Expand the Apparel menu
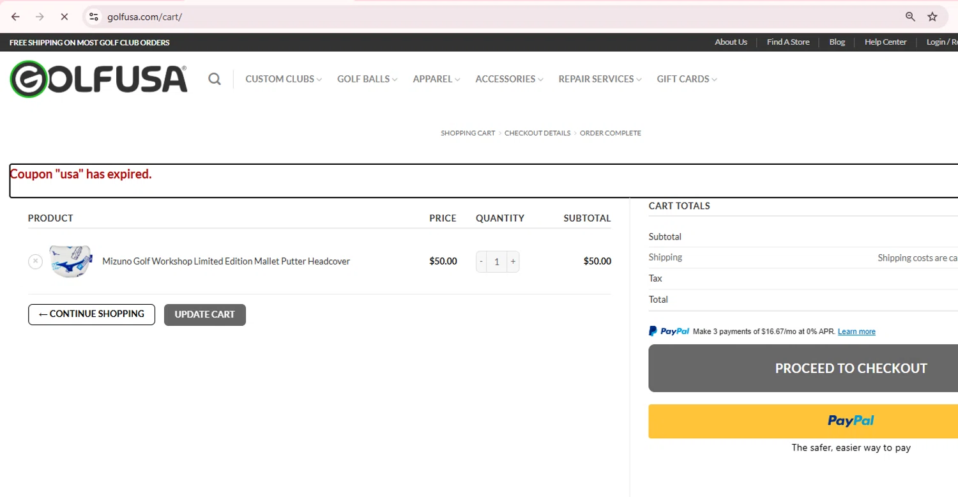Screen dimensions: 958x497 pyautogui.click(x=436, y=79)
